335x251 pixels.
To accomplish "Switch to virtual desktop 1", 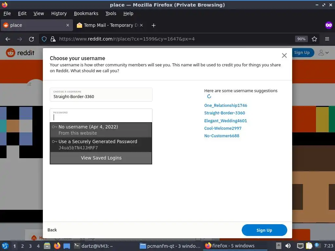I will tap(14, 246).
